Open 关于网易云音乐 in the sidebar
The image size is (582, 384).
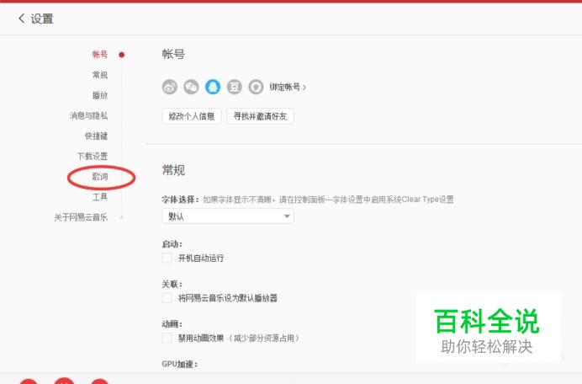81,217
